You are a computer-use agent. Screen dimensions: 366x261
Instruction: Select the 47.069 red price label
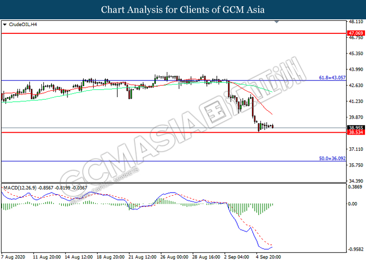(x=356, y=33)
